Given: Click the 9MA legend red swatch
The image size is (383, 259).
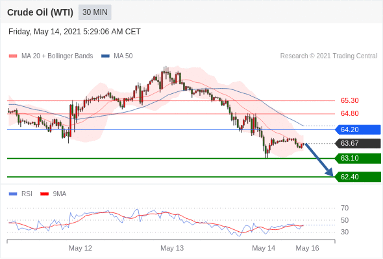Looking at the screenshot, I should 44,194.
